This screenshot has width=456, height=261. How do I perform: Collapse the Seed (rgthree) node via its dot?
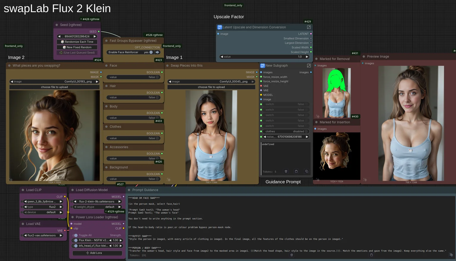[57, 25]
